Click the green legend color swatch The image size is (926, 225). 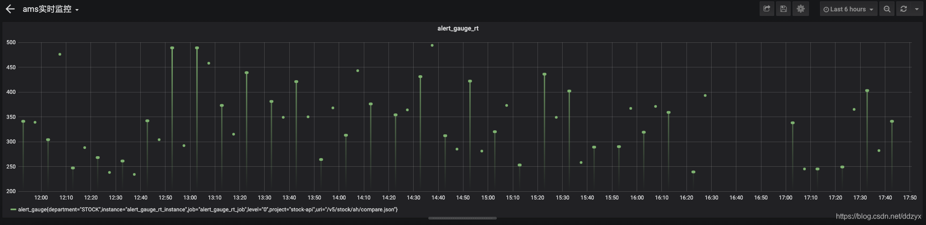pyautogui.click(x=13, y=210)
